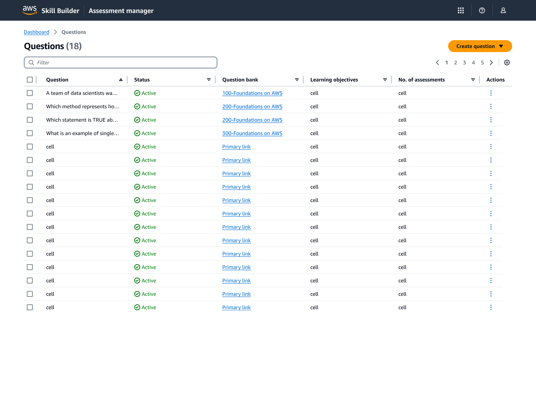Go to page 5
The width and height of the screenshot is (536, 410).
coord(482,63)
